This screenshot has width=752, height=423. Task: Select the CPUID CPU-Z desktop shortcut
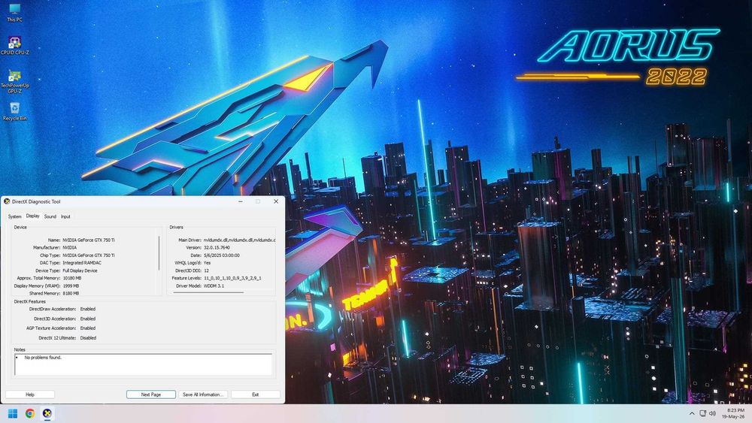(x=14, y=46)
